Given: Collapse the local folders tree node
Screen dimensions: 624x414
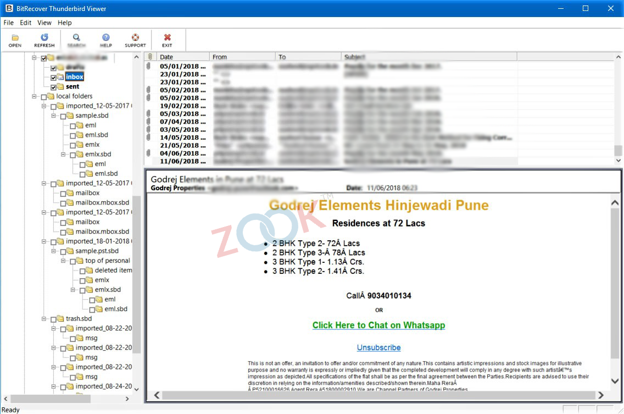Looking at the screenshot, I should click(x=34, y=96).
